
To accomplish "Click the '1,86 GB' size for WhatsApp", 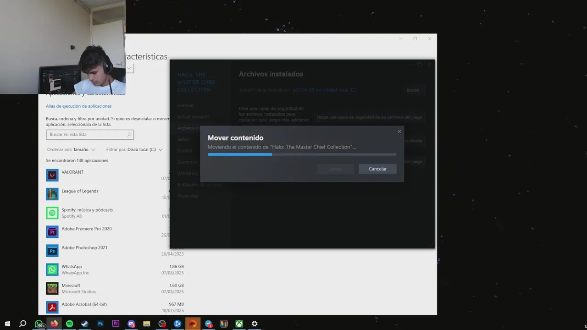I will [177, 266].
